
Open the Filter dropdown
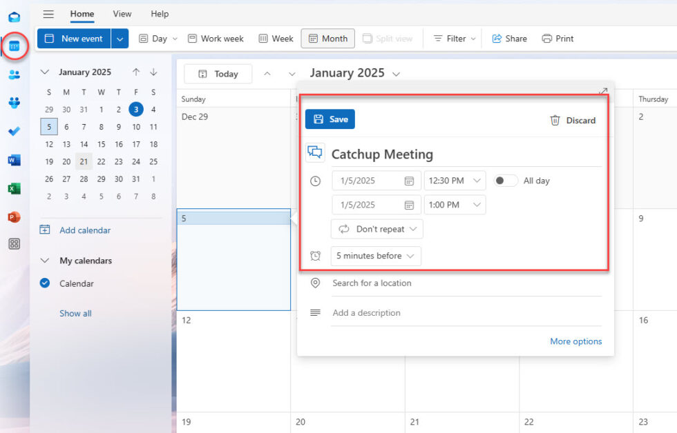[x=455, y=39]
